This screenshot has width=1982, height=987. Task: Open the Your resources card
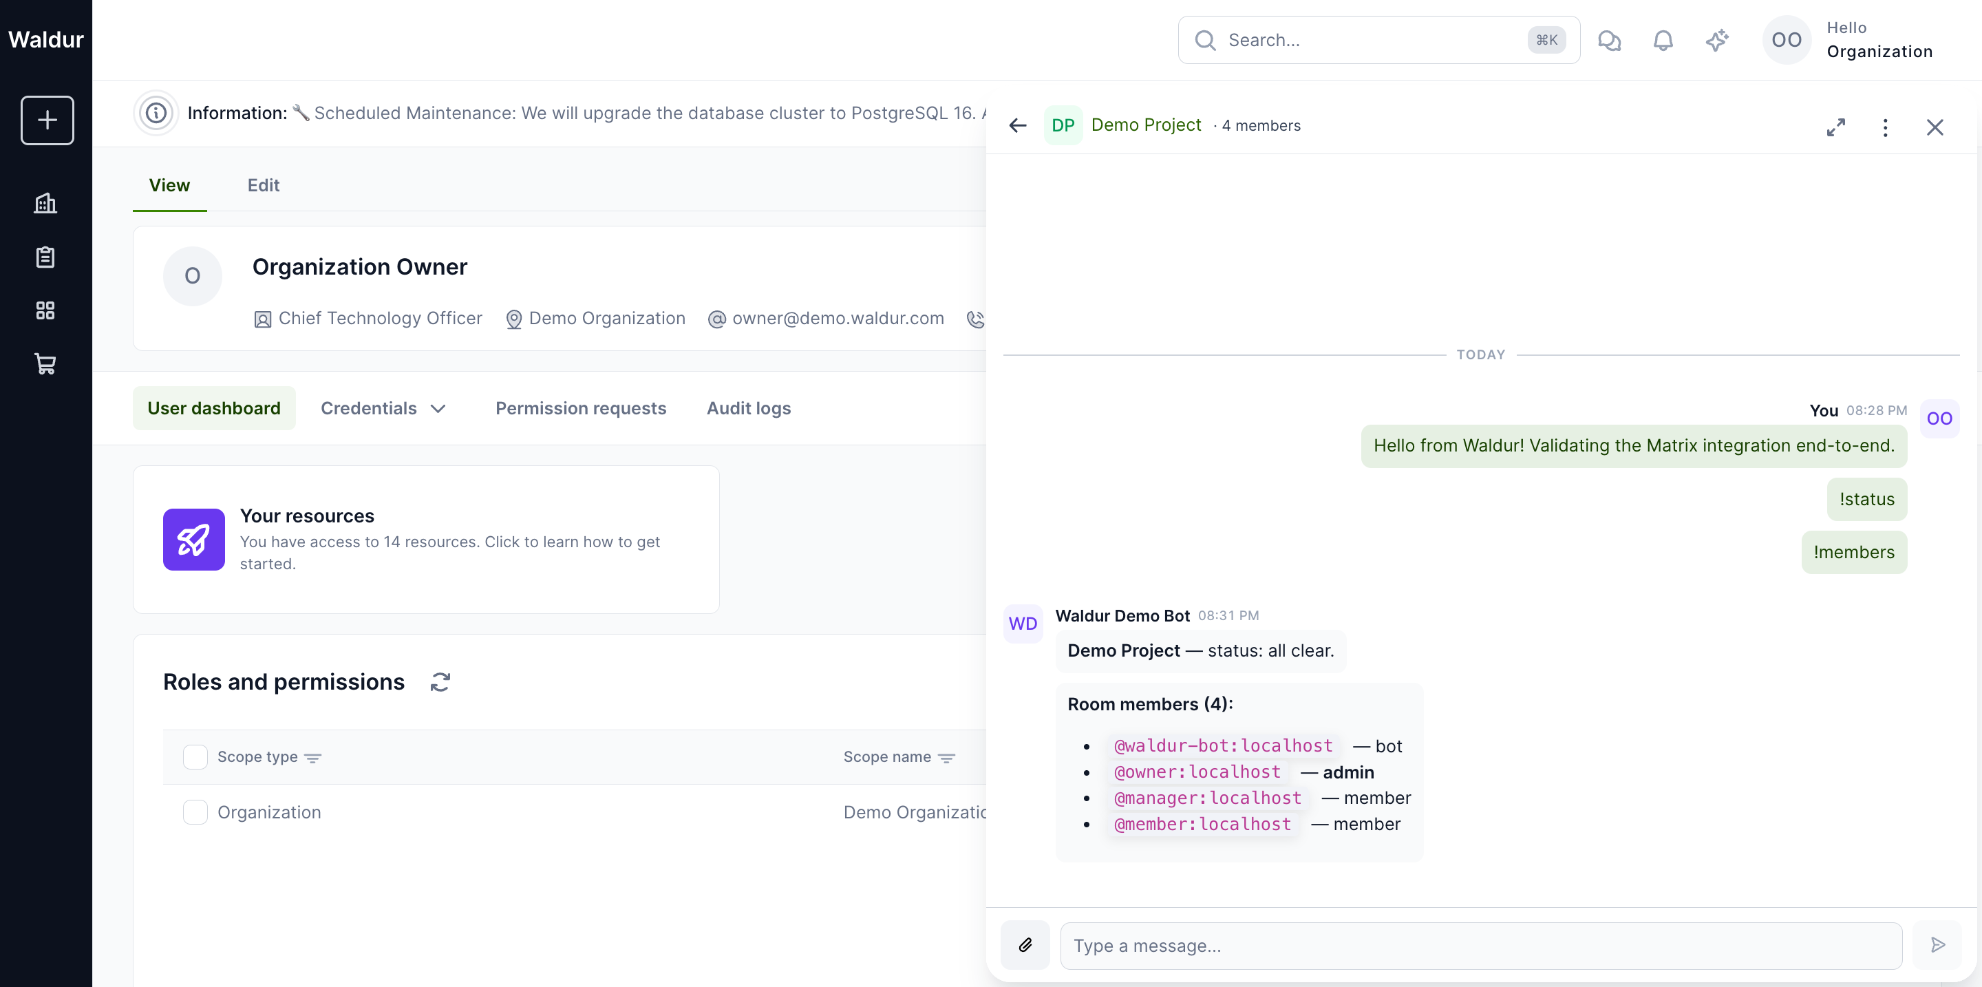[426, 540]
